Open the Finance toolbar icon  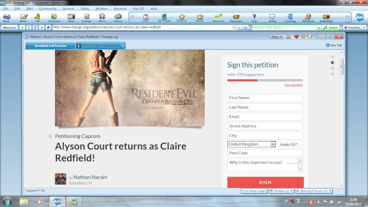[x=118, y=17]
